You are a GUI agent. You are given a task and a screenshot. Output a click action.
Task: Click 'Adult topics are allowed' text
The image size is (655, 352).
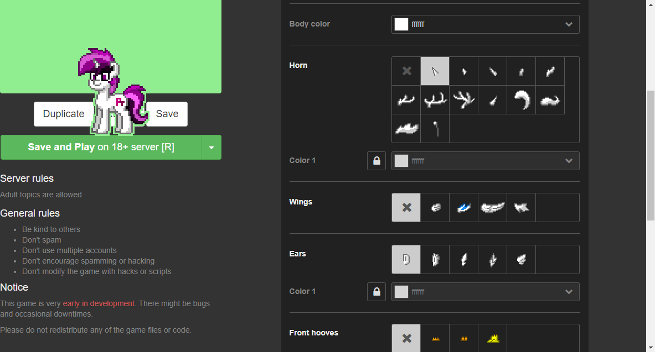click(41, 195)
